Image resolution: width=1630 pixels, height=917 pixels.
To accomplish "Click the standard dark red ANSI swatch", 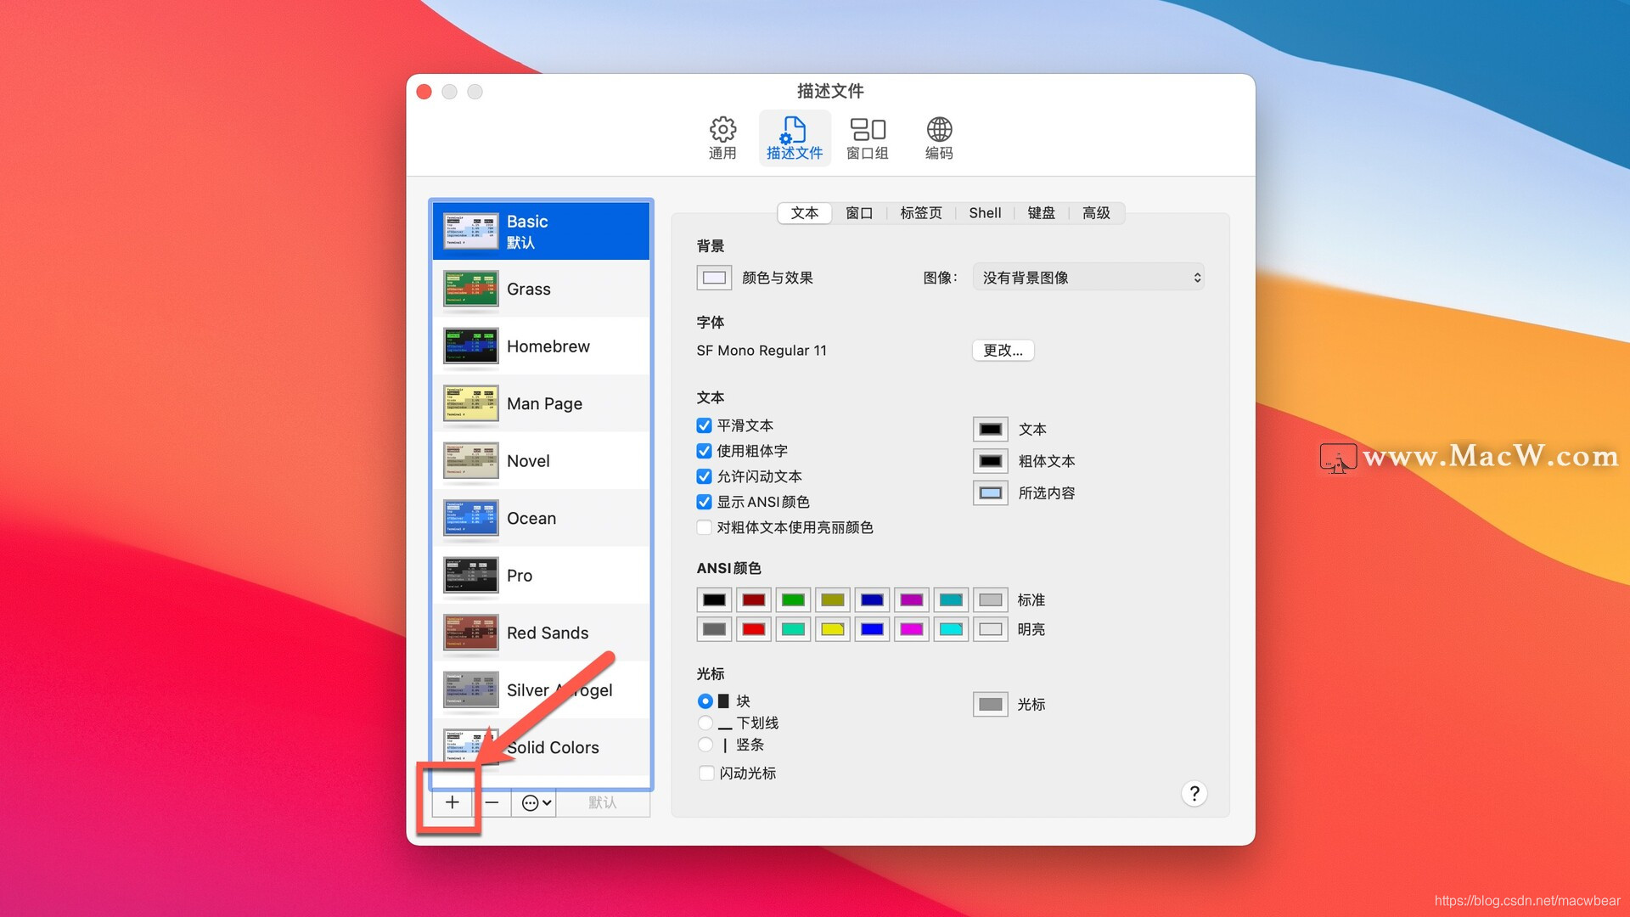I will click(754, 599).
